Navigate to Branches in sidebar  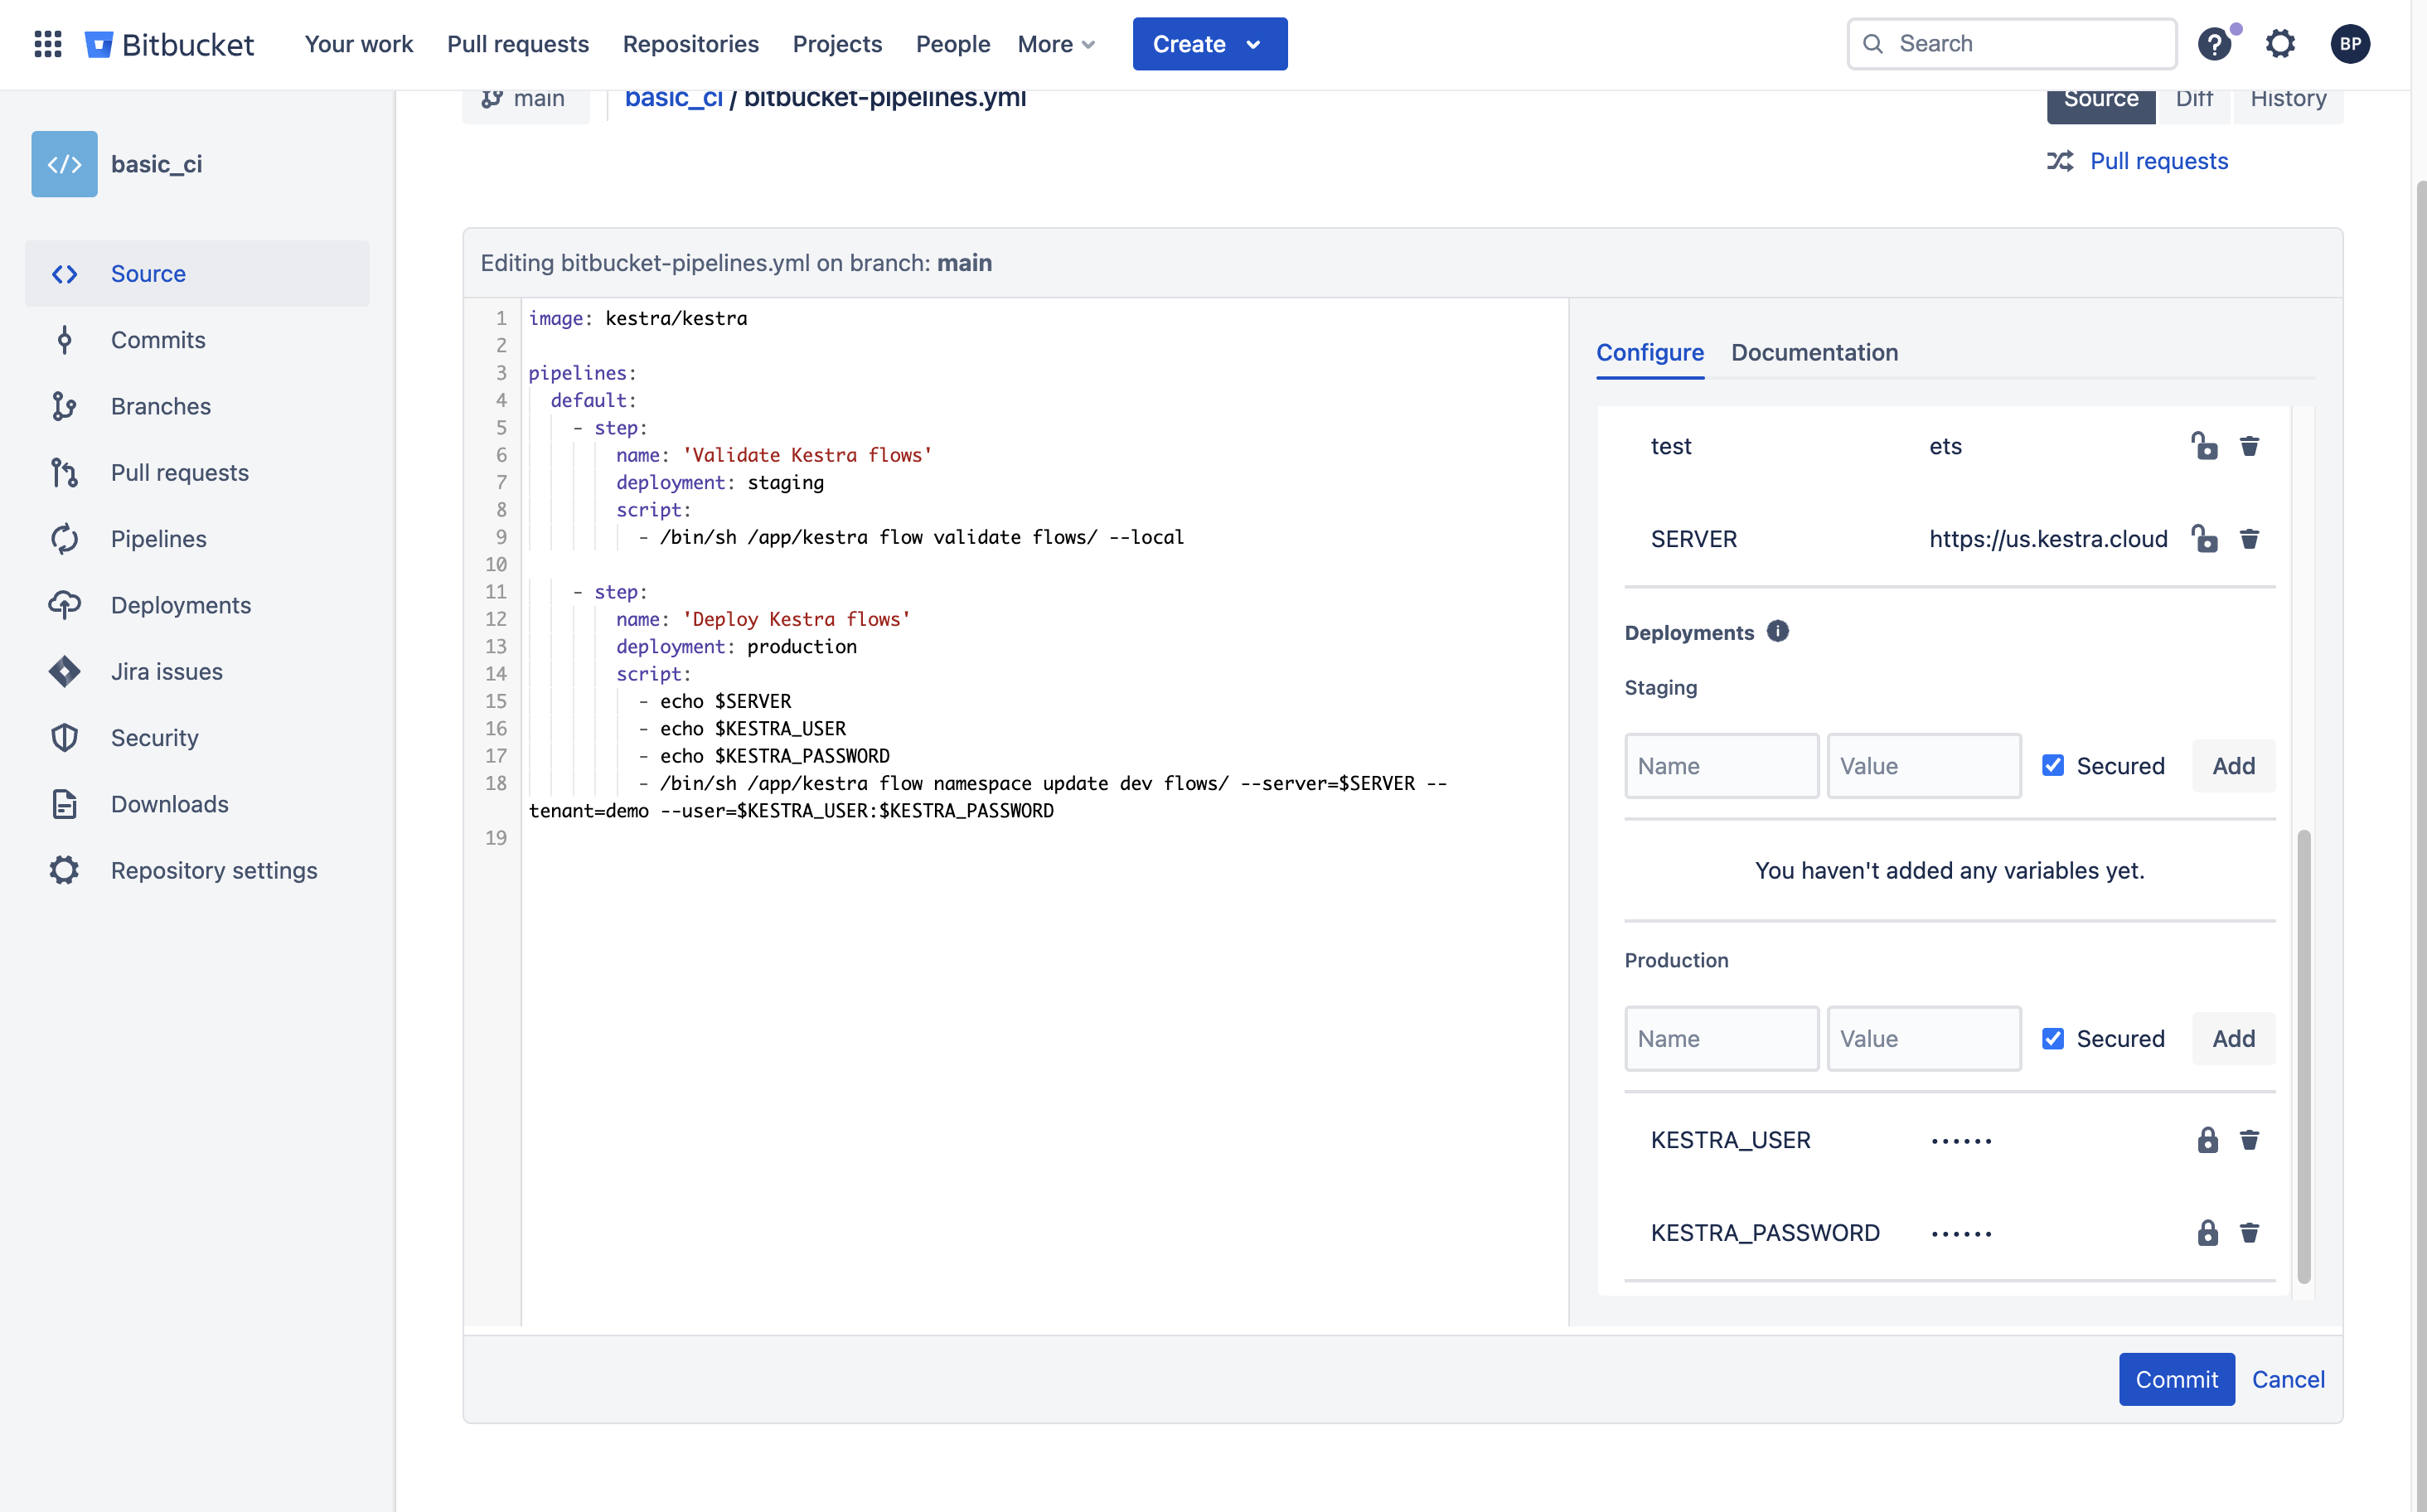(x=162, y=406)
